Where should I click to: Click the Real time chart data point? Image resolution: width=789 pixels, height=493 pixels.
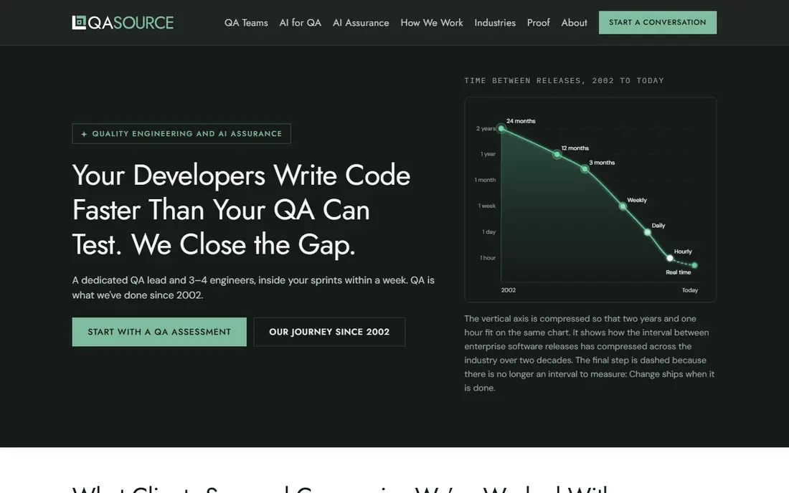pos(694,265)
